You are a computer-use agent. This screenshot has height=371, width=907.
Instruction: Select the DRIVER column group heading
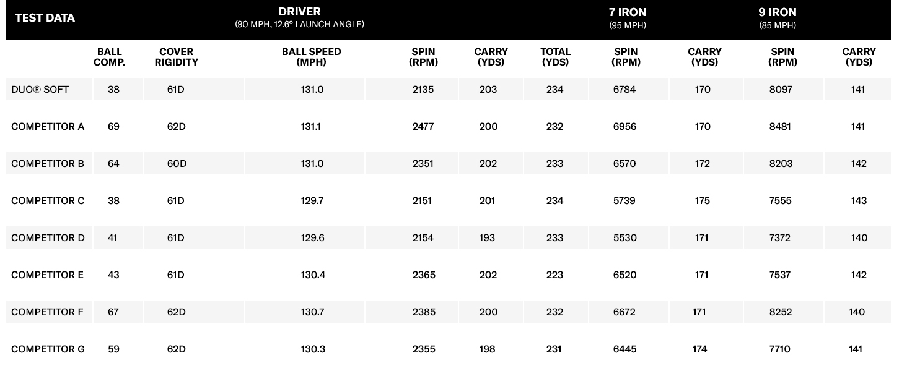click(299, 12)
